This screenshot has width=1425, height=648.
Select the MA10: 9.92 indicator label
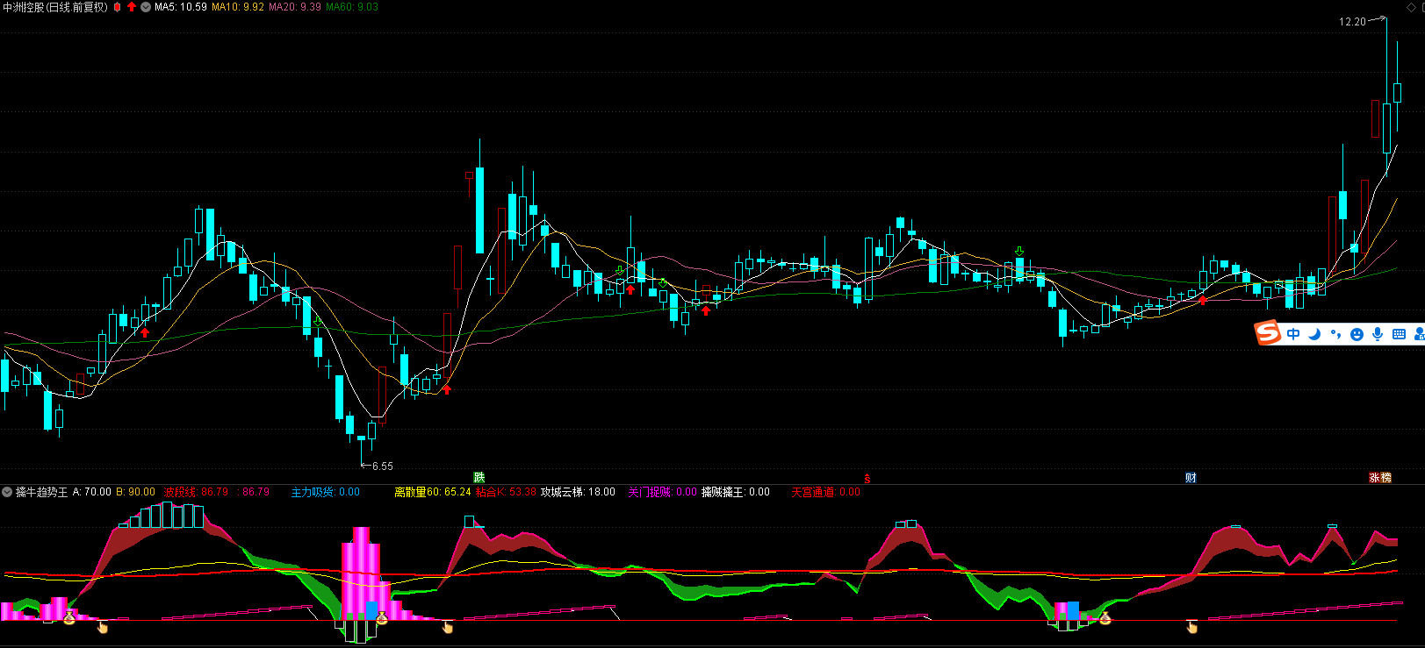[238, 7]
